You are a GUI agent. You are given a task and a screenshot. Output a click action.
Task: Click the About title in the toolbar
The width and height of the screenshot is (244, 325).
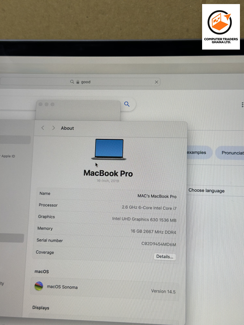(67, 128)
